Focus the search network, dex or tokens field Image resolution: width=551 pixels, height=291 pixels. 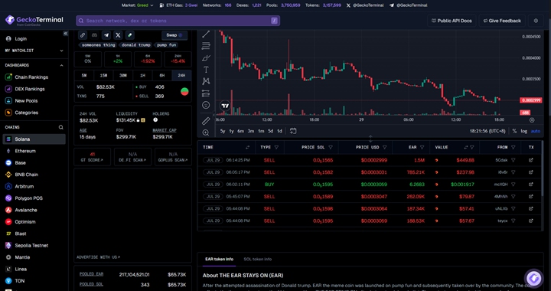click(178, 21)
